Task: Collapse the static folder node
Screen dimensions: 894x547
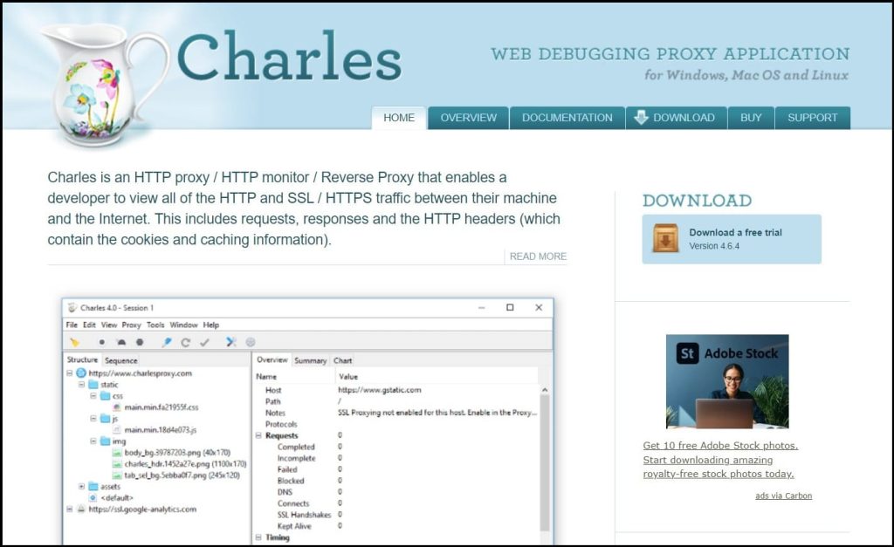Action: (x=81, y=385)
